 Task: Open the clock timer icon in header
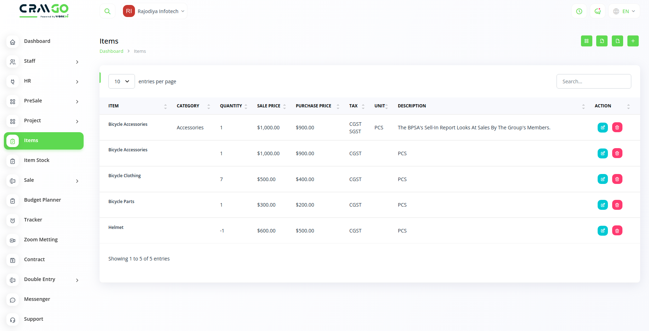[x=579, y=11]
